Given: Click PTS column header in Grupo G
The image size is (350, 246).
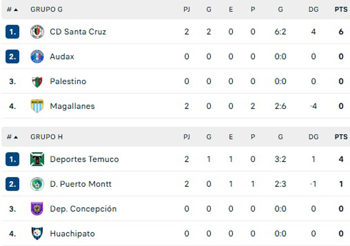Looking at the screenshot, I should (341, 9).
